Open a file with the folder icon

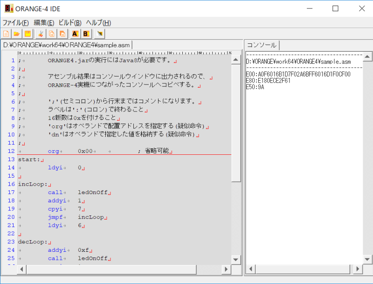(x=17, y=34)
